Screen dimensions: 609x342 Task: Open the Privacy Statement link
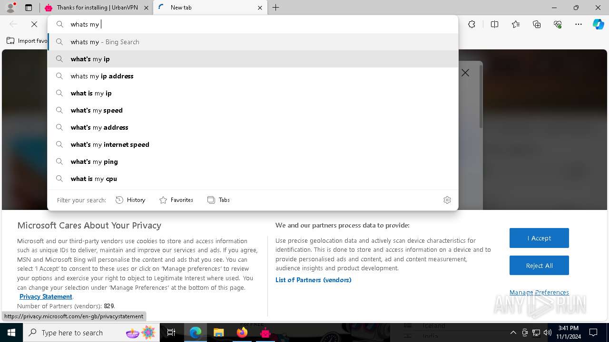(46, 296)
